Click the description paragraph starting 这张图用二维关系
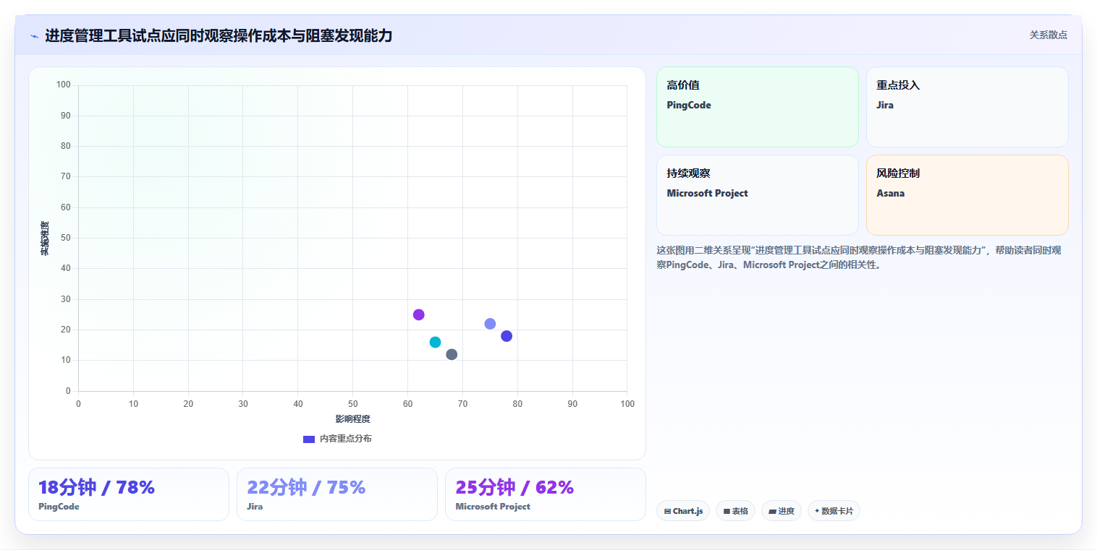 pos(859,257)
